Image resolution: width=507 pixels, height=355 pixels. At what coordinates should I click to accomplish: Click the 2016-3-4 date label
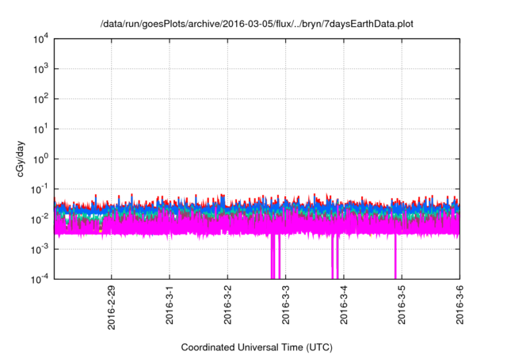344,304
